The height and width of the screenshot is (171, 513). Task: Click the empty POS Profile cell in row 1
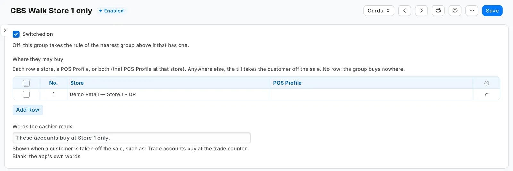[x=371, y=94]
